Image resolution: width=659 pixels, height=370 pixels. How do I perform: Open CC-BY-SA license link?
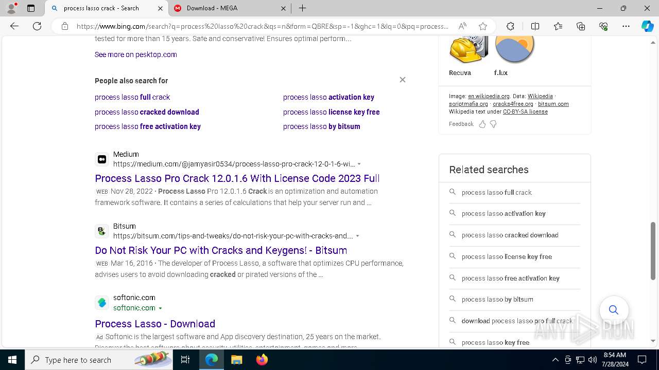(525, 112)
